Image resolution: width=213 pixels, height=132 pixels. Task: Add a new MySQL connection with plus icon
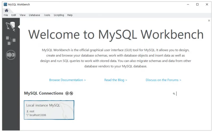click(67, 93)
